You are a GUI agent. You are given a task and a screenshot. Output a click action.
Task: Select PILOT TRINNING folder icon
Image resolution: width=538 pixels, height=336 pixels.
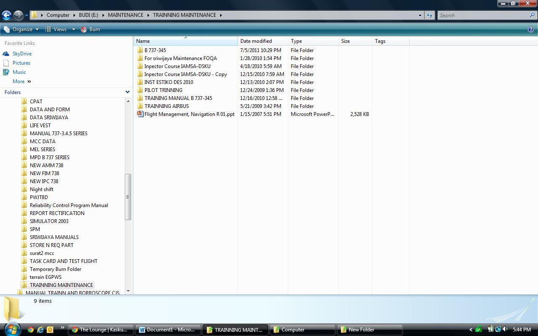pos(140,90)
